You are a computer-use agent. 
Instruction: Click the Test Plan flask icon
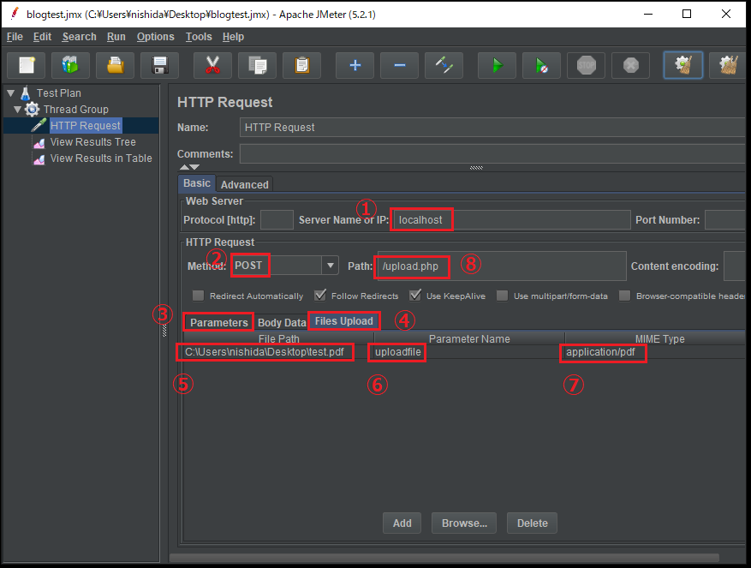(26, 93)
